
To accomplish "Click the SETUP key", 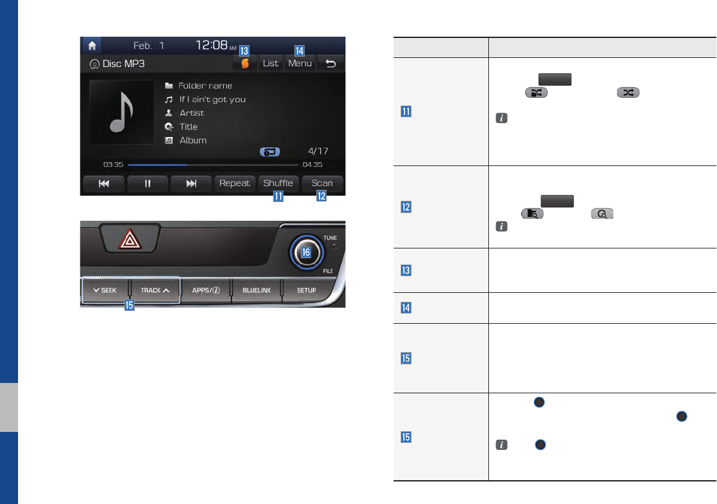I will [307, 290].
